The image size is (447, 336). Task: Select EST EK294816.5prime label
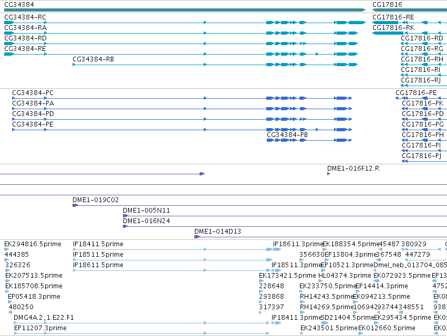click(x=33, y=244)
